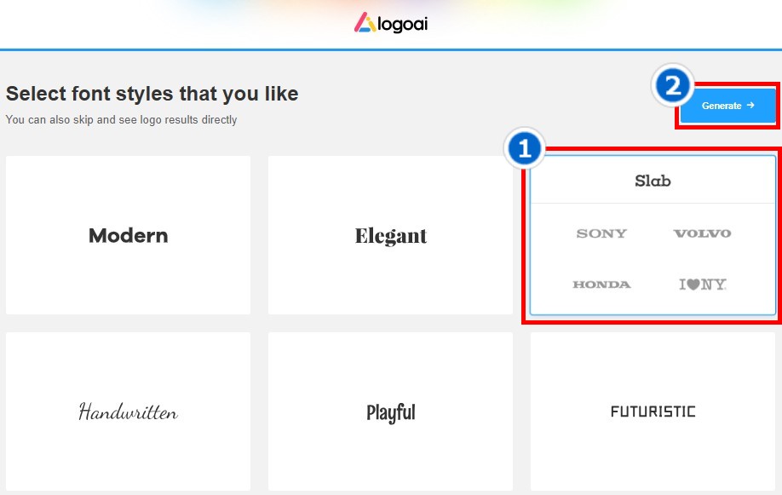
Task: Click the HONDA sample logo
Action: [x=601, y=285]
